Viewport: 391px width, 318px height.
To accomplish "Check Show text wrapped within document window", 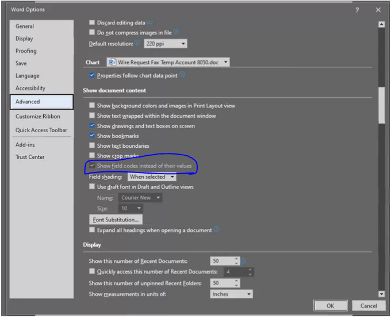I will click(92, 116).
